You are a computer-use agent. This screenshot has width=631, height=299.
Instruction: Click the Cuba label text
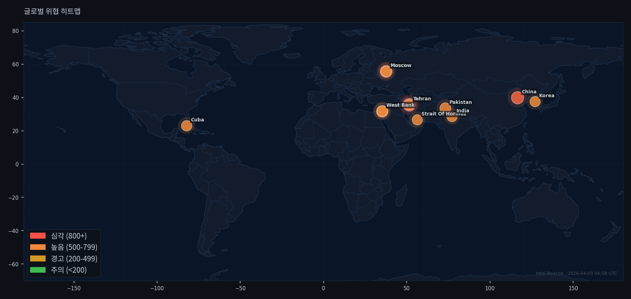click(x=197, y=120)
